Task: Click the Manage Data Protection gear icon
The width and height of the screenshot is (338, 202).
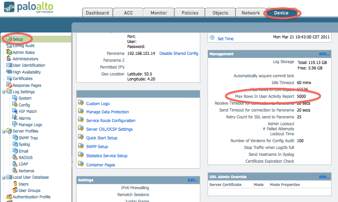Action: (81, 111)
